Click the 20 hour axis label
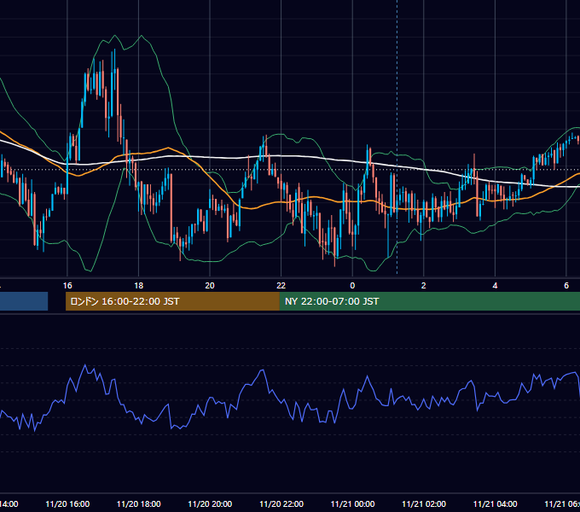The height and width of the screenshot is (512, 580). coord(210,285)
